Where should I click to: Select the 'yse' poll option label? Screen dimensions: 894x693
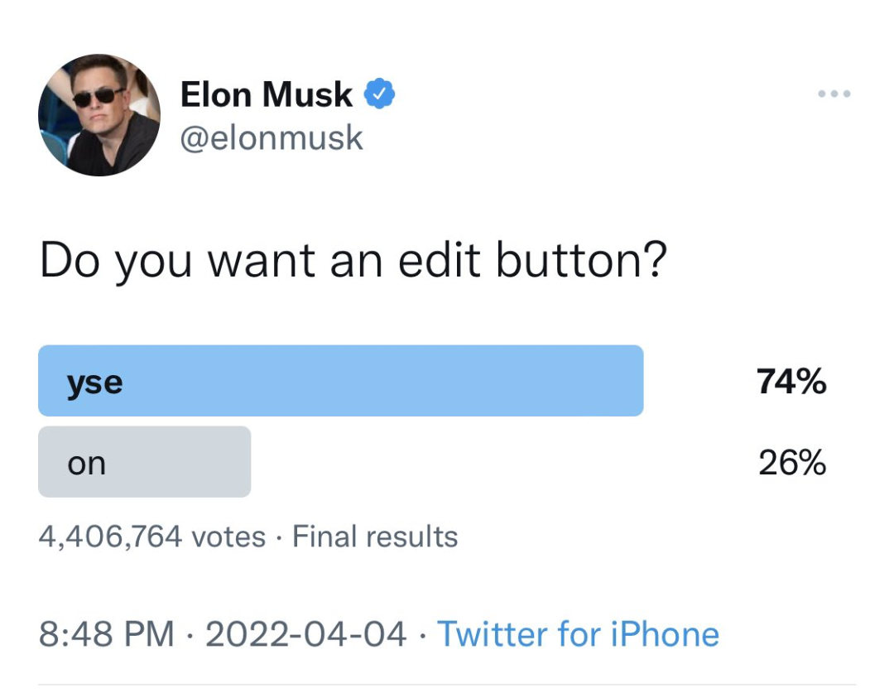click(95, 382)
